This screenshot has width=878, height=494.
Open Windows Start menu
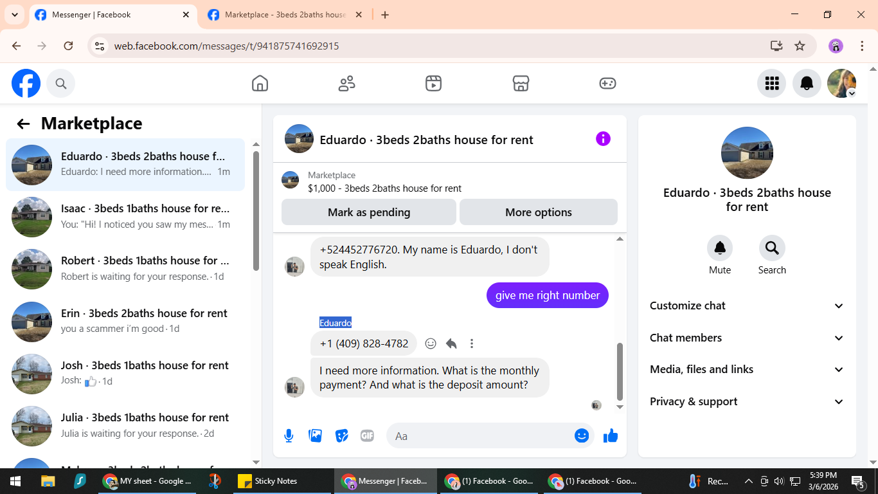pos(15,481)
